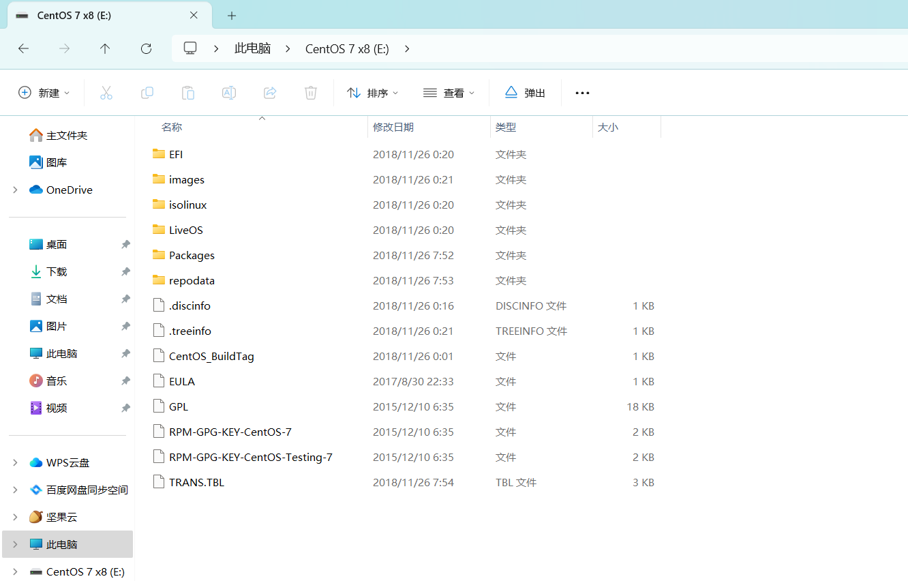Click the Copy icon in toolbar

(147, 93)
